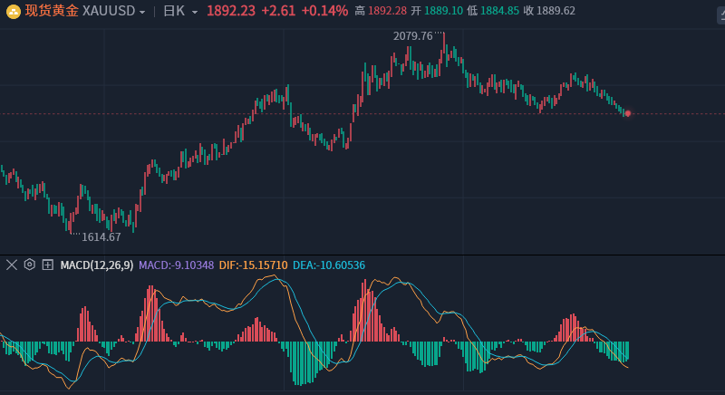This screenshot has height=395, width=725.
Task: Click the 1614.67 low price marker
Action: pos(101,236)
